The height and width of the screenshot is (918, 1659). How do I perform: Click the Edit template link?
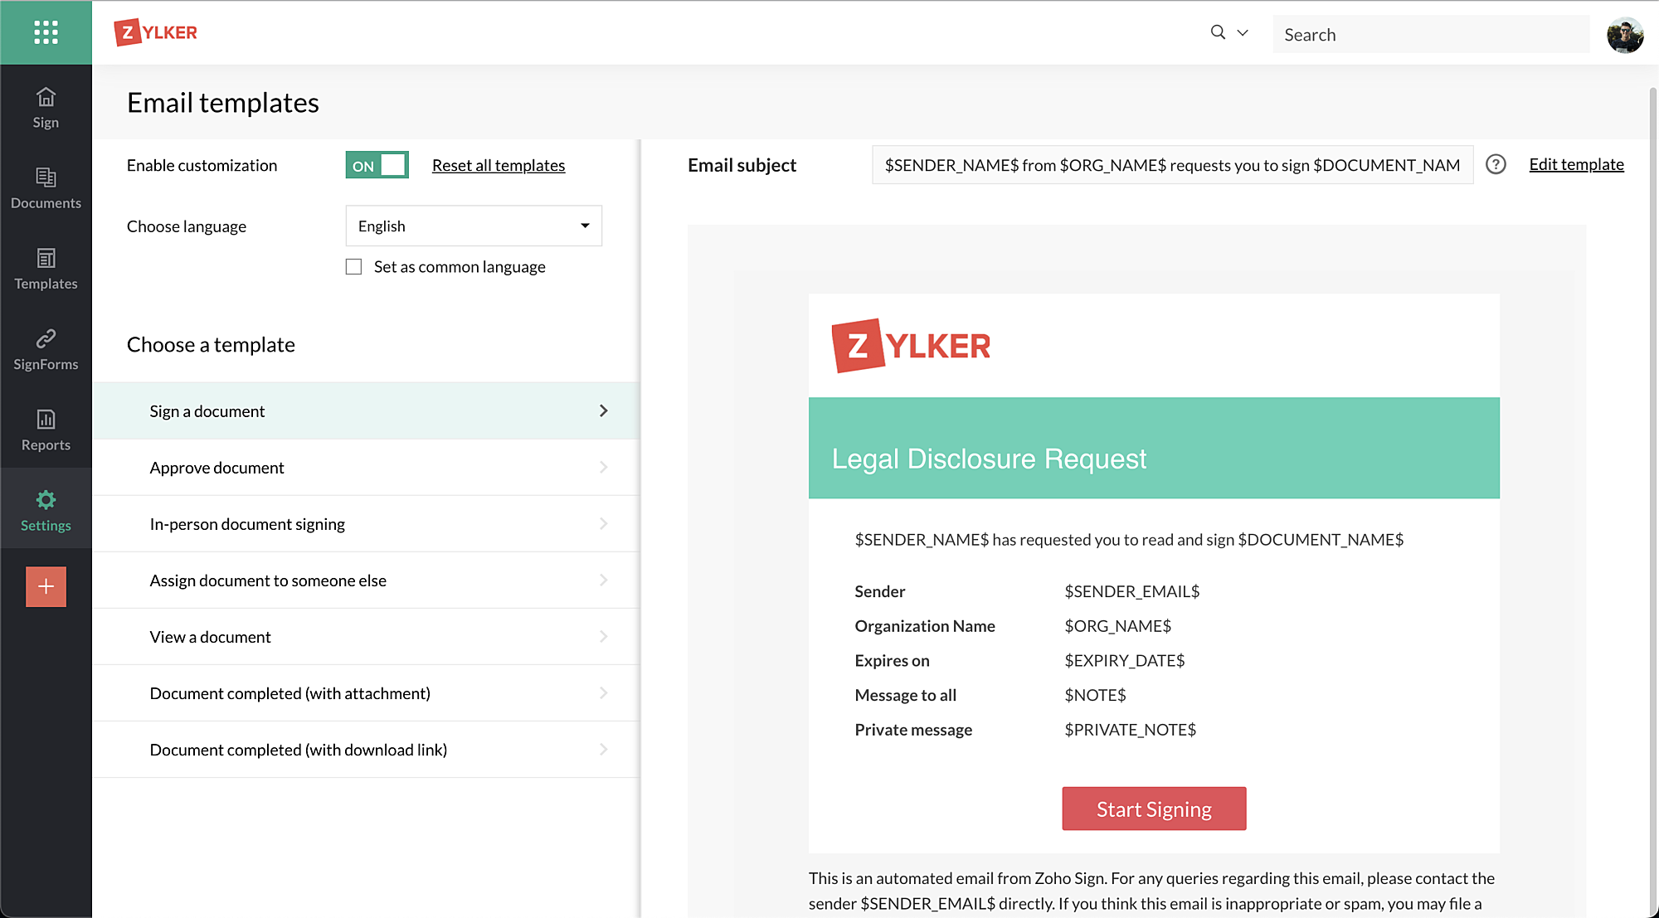1576,164
